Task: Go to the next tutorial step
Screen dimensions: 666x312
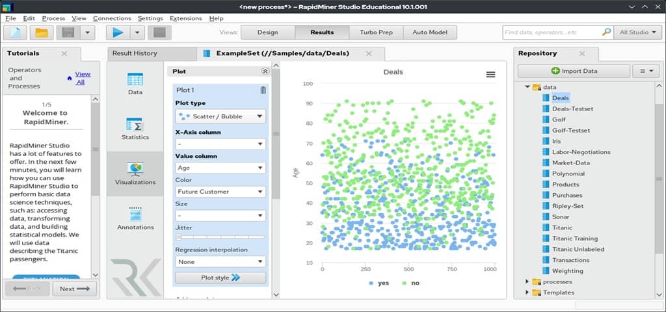Action: (x=74, y=289)
